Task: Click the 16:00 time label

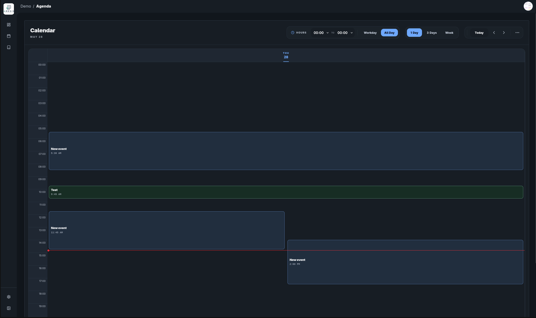Action: click(42, 268)
